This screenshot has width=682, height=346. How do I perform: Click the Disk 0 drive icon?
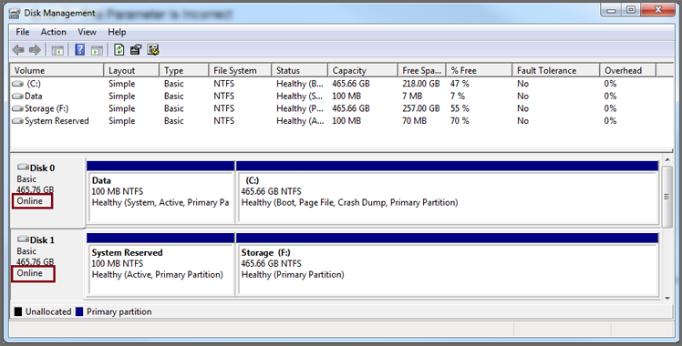pos(23,168)
